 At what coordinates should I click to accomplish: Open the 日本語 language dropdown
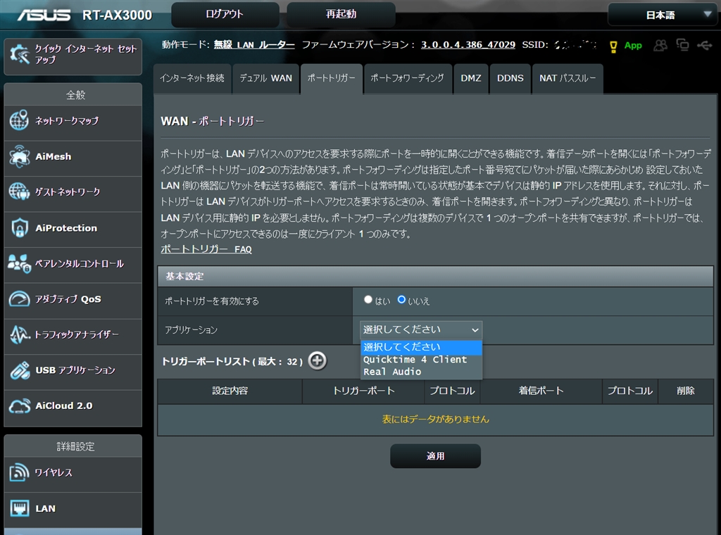tap(662, 15)
